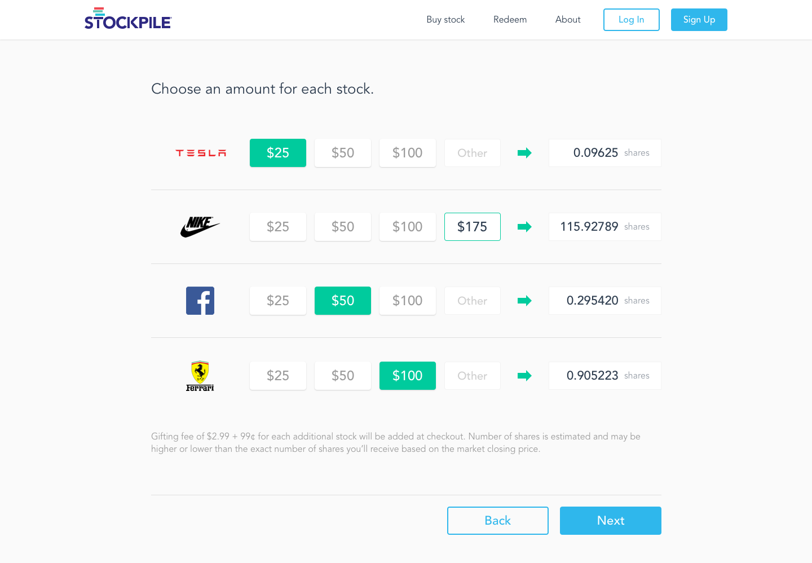Go to the Redeem page
Image resolution: width=812 pixels, height=563 pixels.
click(510, 20)
